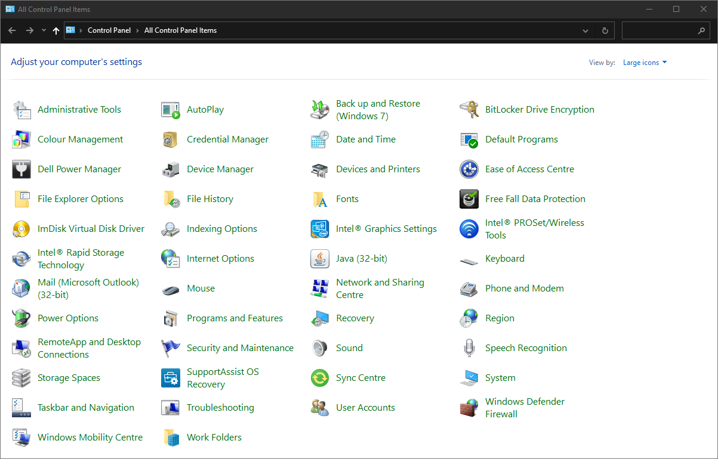The image size is (718, 459).
Task: Open the System link
Action: click(x=500, y=378)
